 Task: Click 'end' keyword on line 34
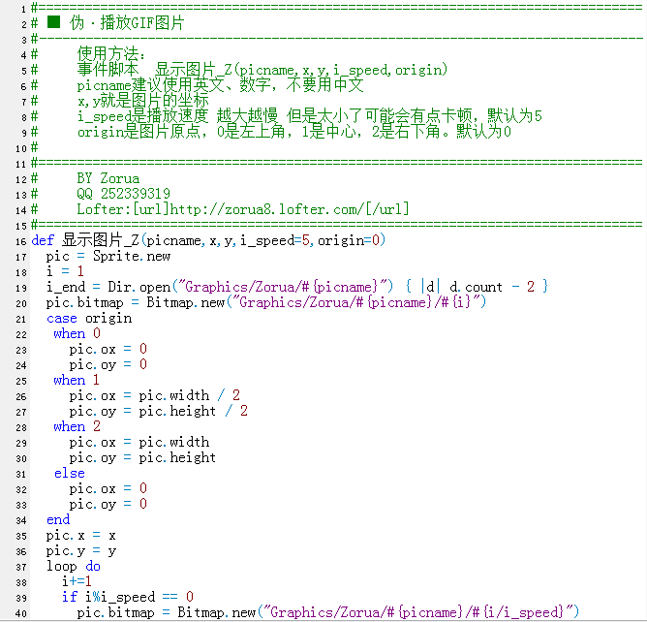pyautogui.click(x=58, y=519)
